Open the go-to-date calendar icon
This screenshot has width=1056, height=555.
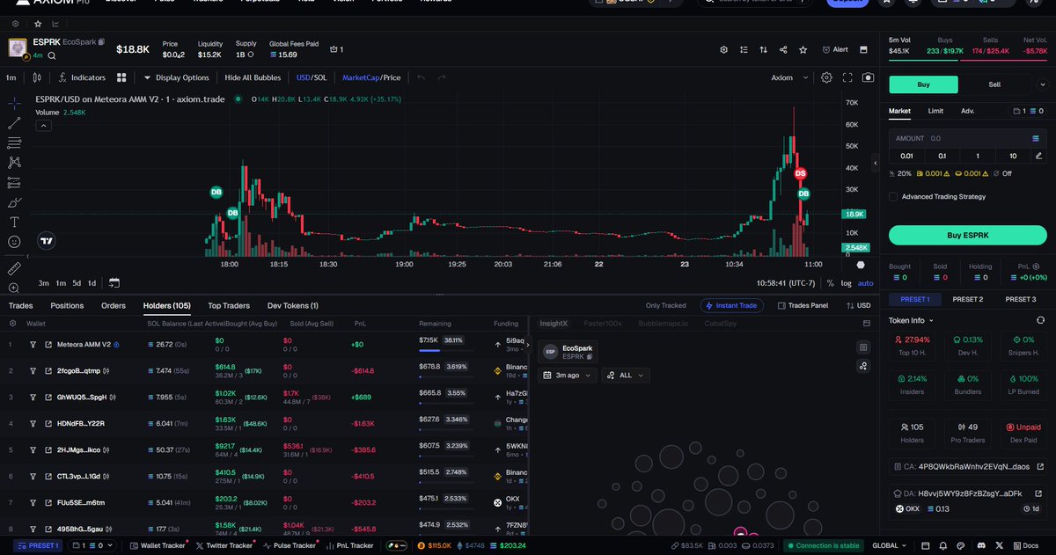click(x=114, y=282)
